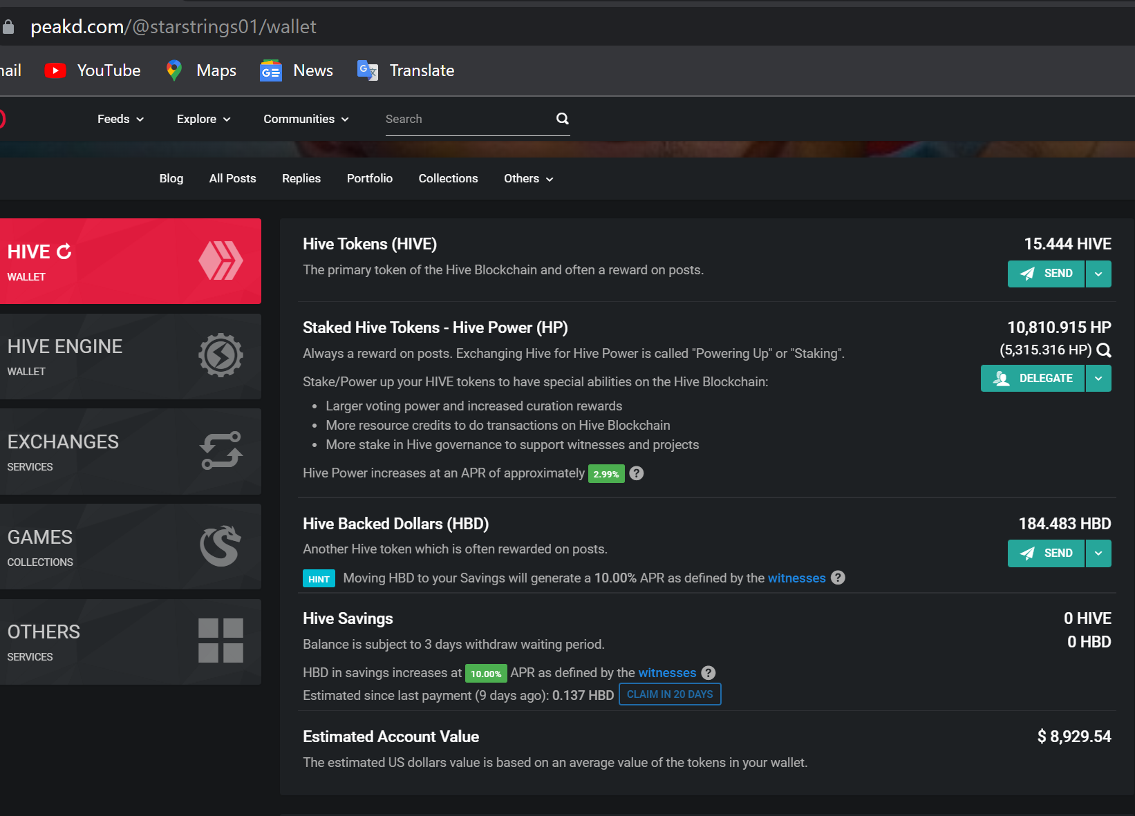Click the $ 8,929.54 account value
Viewport: 1135px width, 816px height.
[x=1074, y=737]
